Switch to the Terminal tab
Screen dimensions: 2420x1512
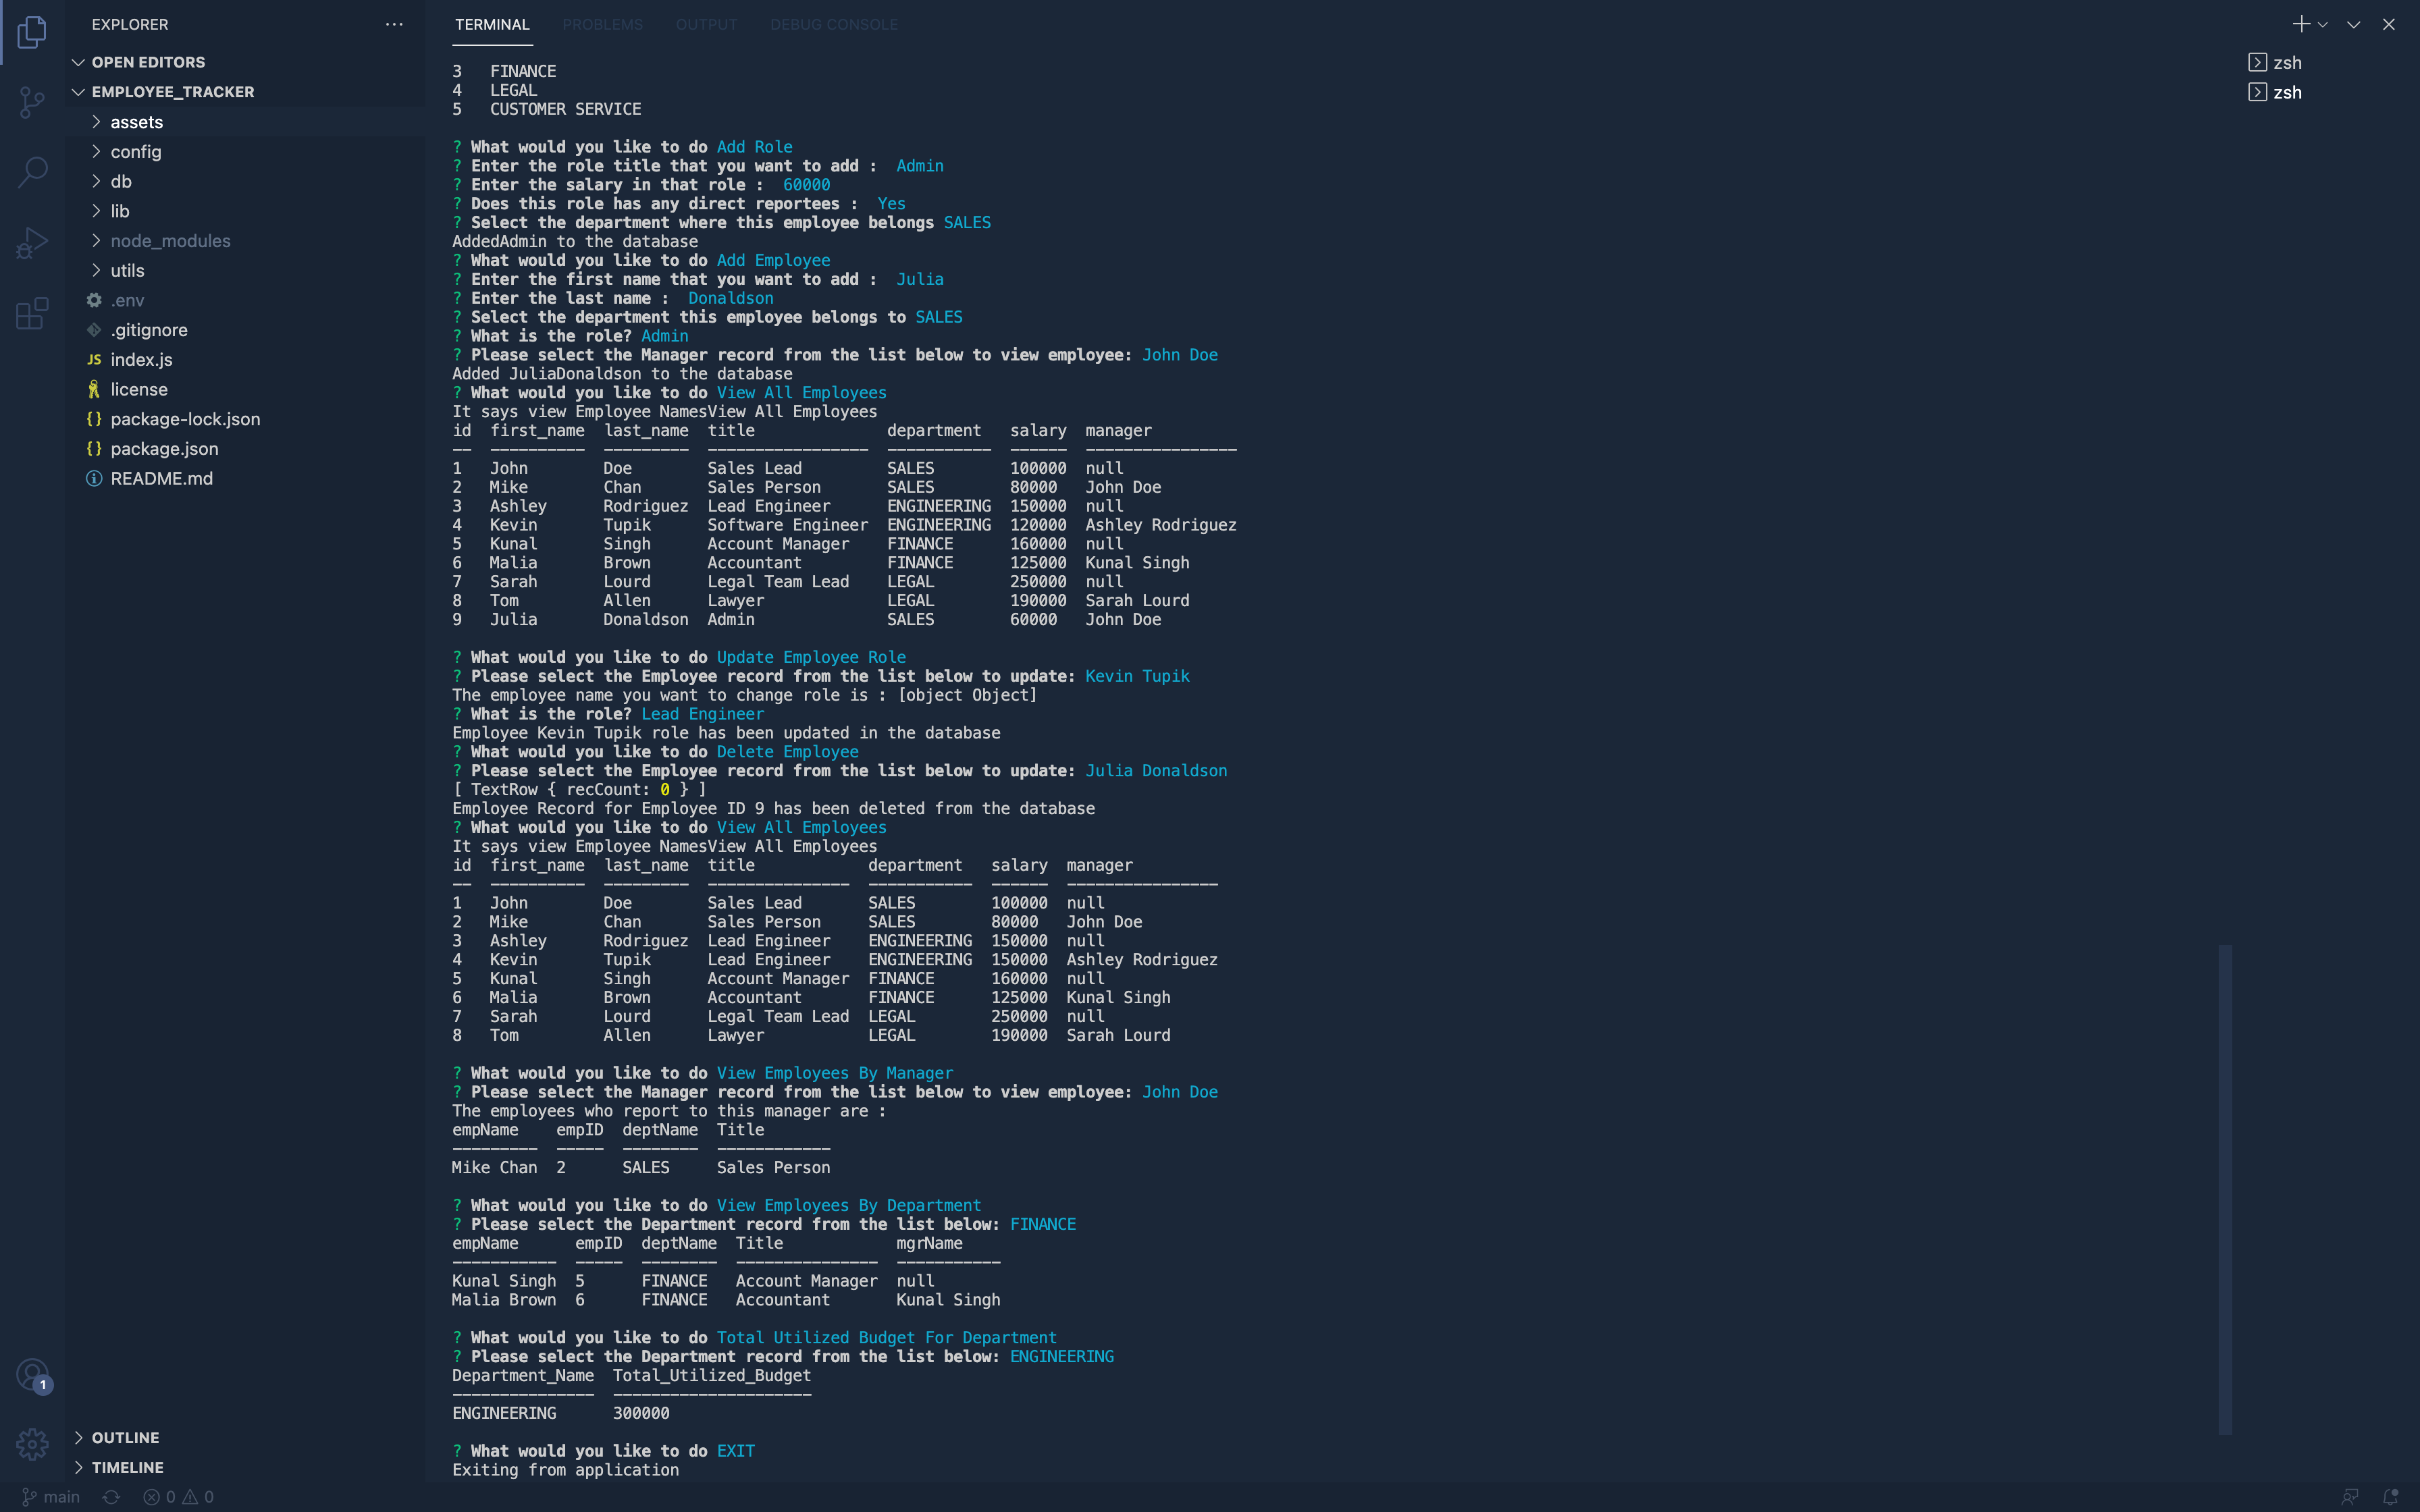[492, 24]
